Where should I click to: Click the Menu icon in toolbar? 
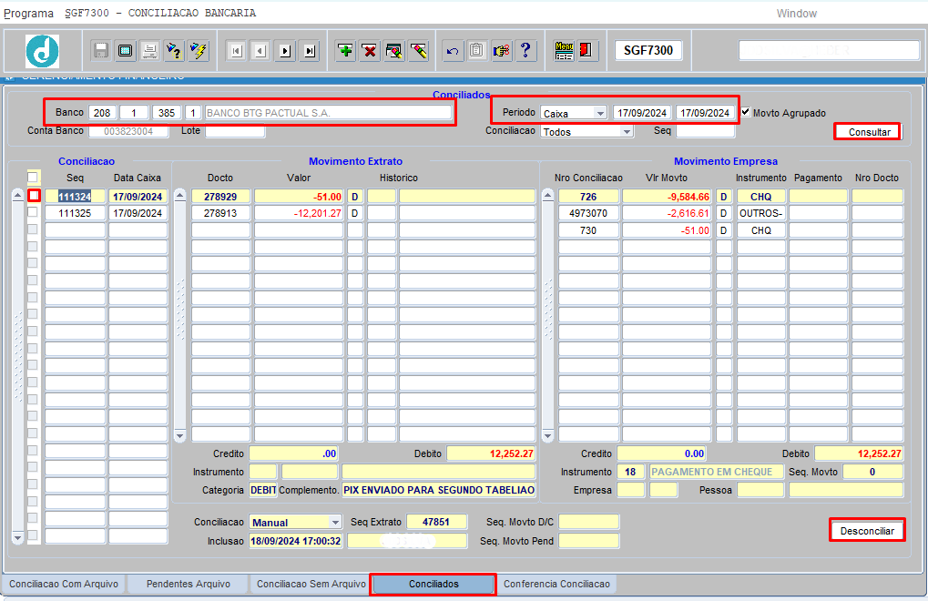[x=564, y=51]
